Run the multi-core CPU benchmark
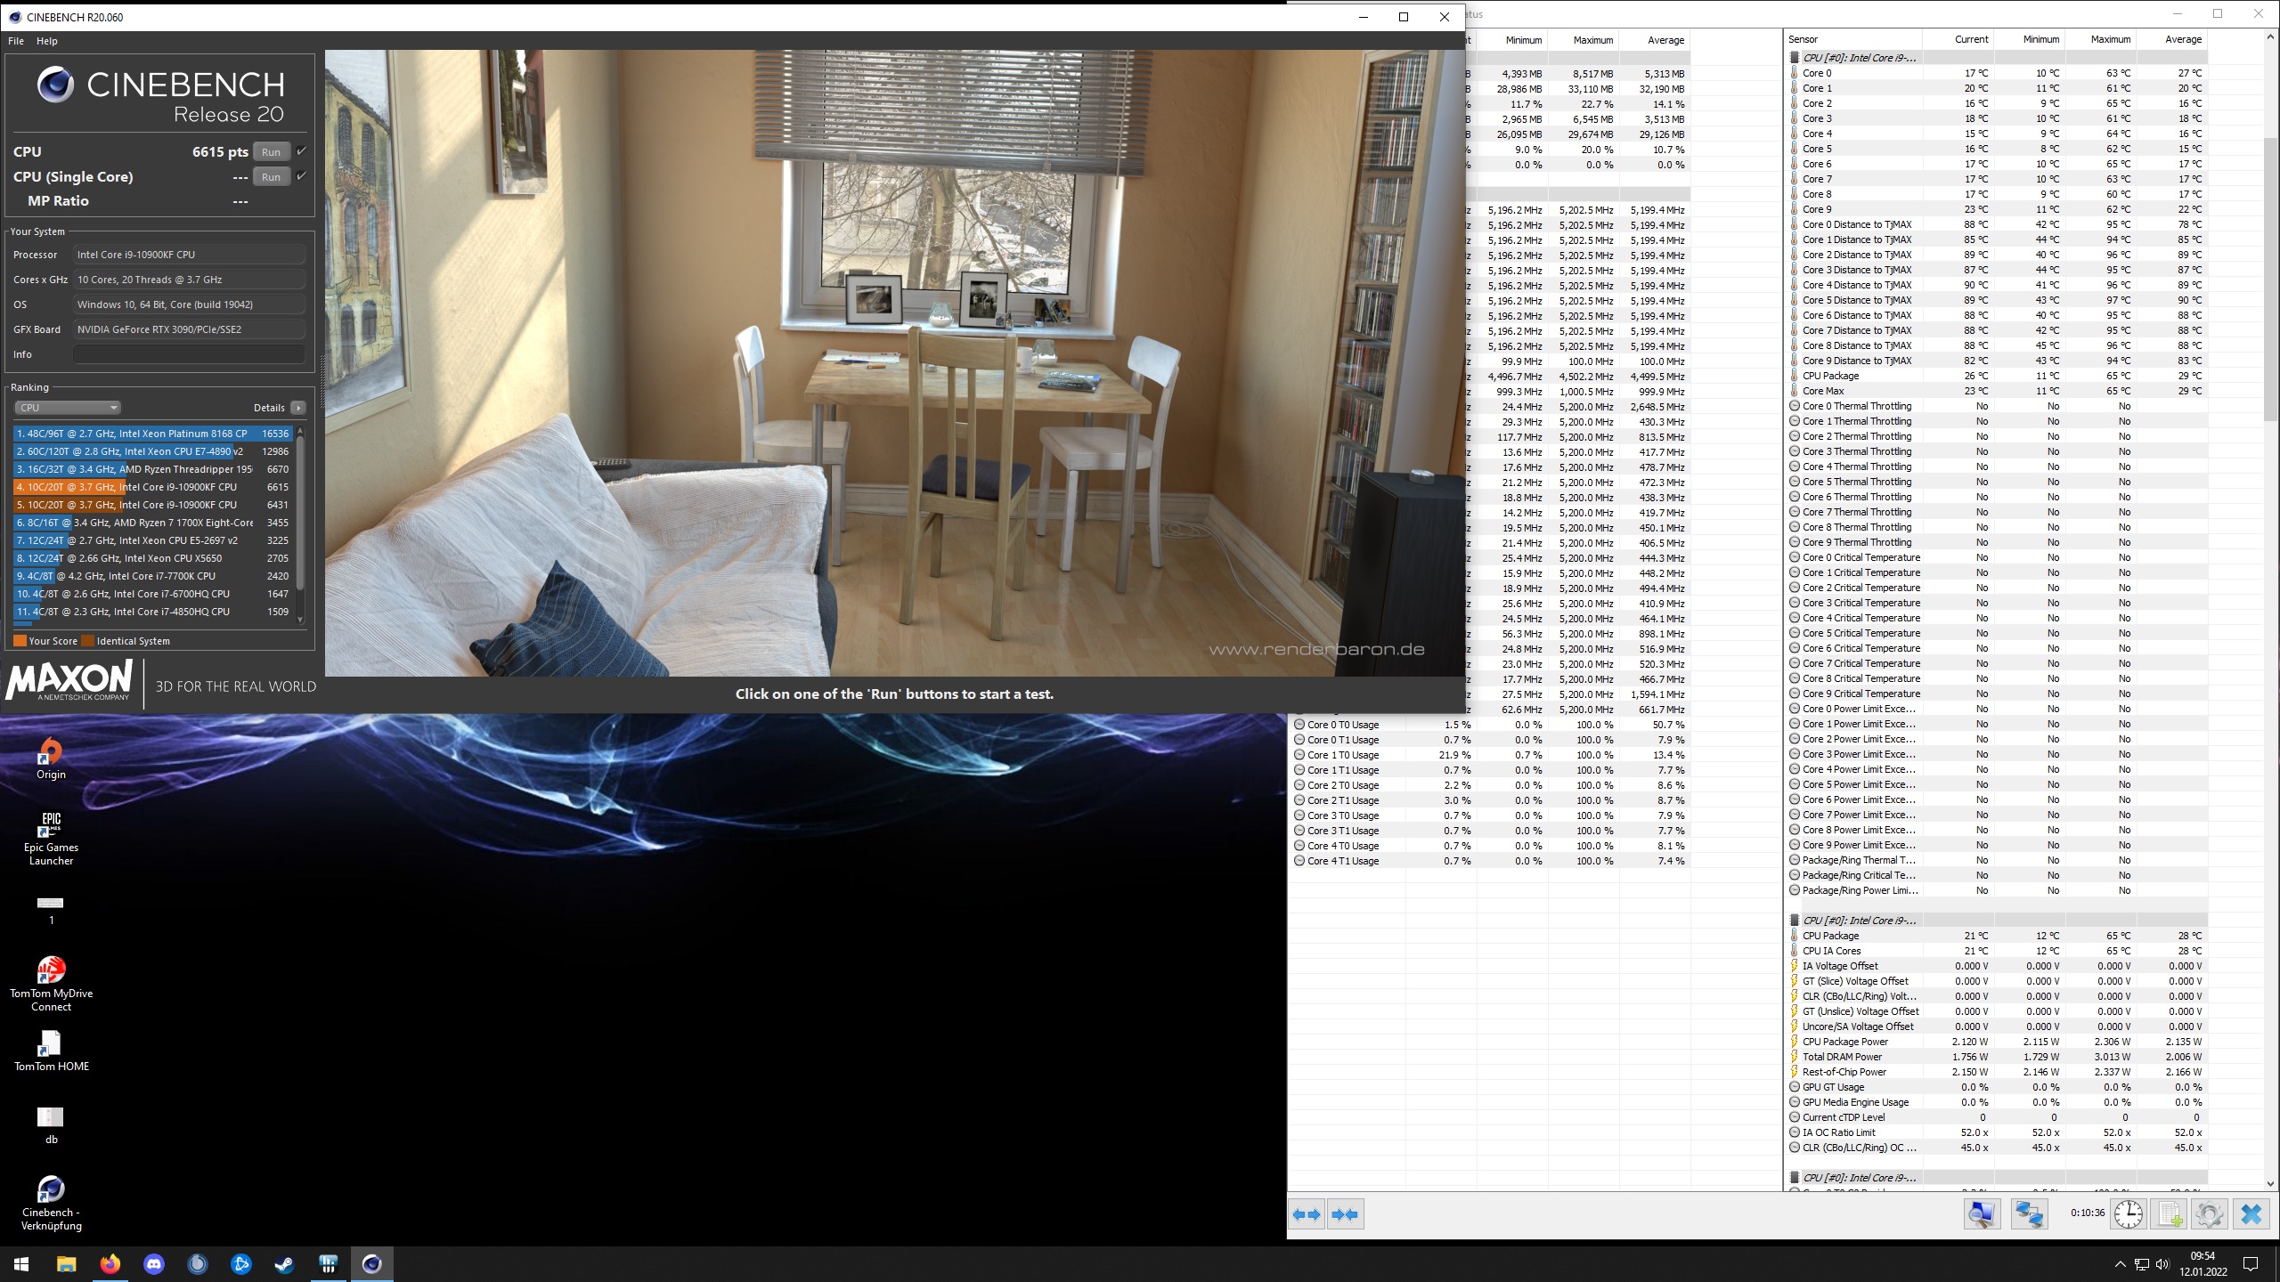2280x1282 pixels. click(271, 152)
